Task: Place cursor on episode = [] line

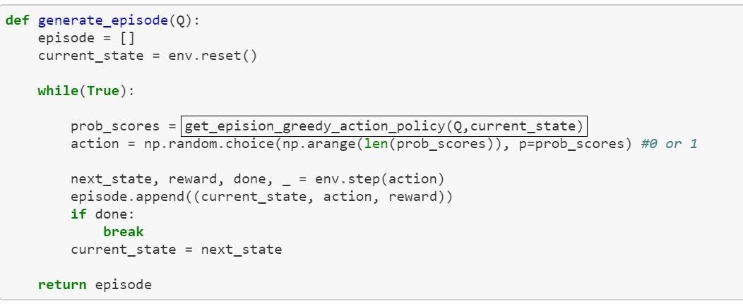Action: 87,38
